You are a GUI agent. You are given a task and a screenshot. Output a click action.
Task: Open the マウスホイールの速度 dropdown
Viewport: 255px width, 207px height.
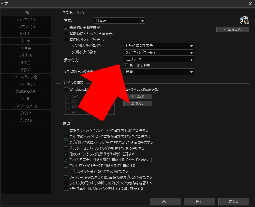[159, 72]
